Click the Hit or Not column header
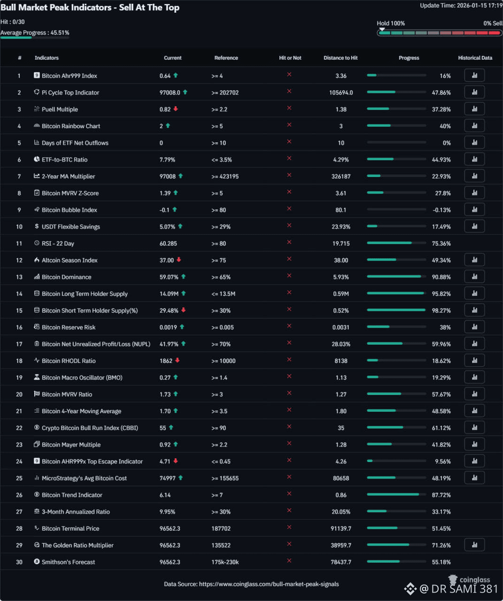503x601 pixels. pos(290,58)
